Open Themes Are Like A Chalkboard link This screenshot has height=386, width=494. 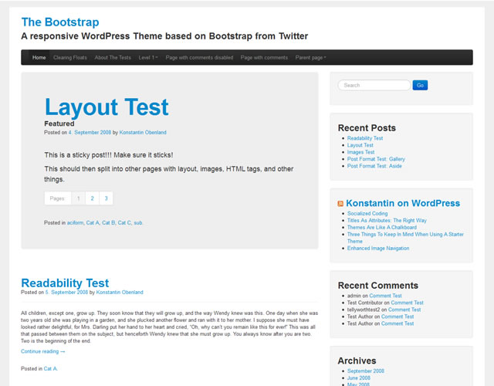point(382,227)
